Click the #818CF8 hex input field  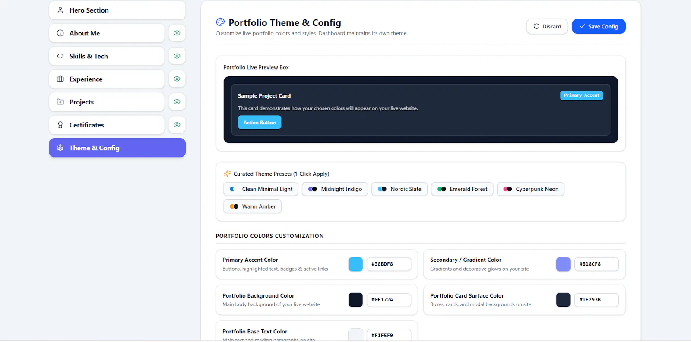pyautogui.click(x=596, y=264)
